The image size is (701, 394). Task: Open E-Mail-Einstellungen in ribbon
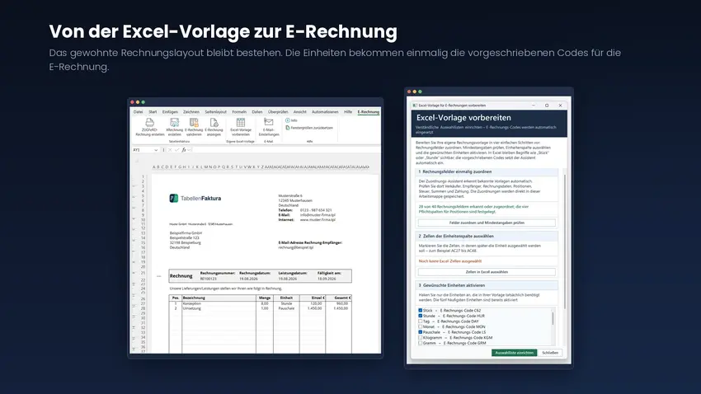click(x=269, y=127)
